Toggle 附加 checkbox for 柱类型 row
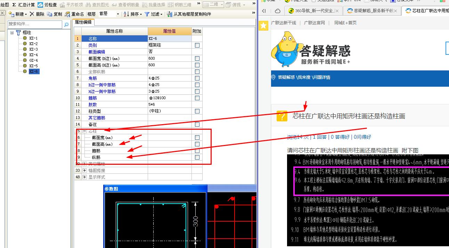The image size is (449, 248). (197, 111)
